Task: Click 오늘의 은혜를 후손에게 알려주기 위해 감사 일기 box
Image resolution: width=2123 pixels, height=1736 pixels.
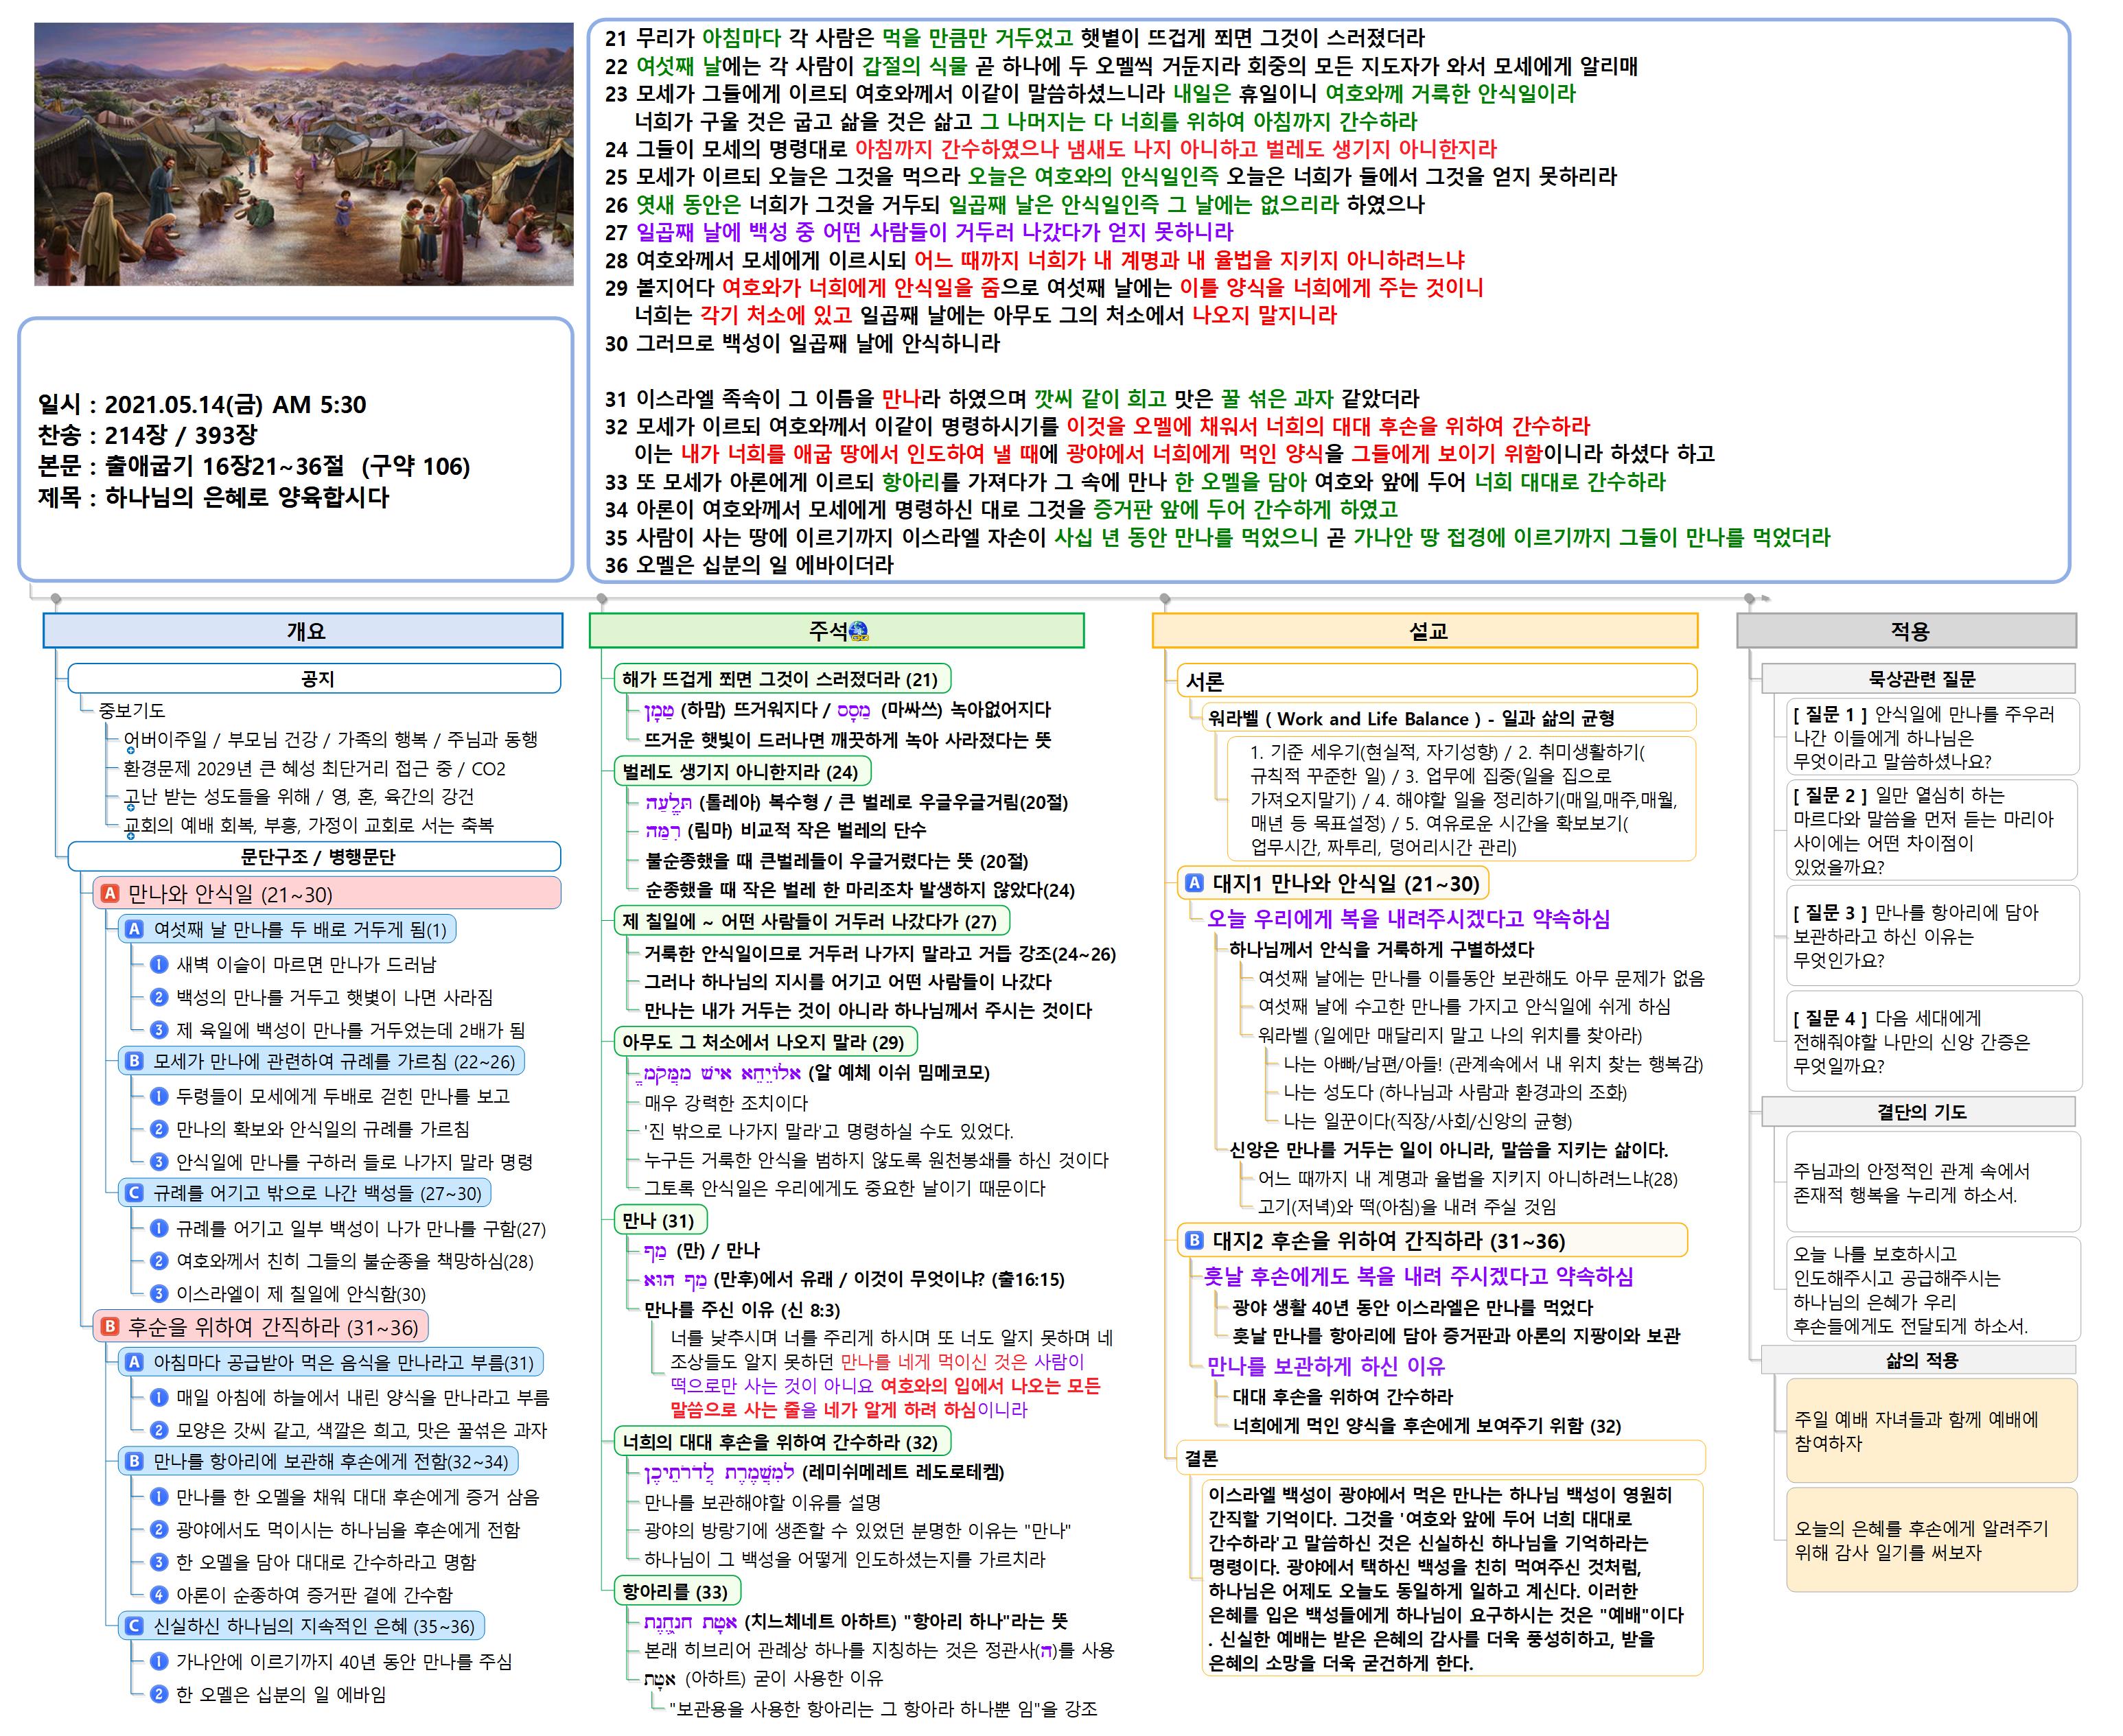Action: 1932,1540
